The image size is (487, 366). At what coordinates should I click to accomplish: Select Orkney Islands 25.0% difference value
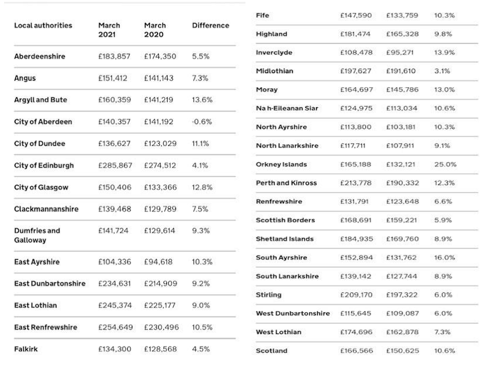pyautogui.click(x=445, y=164)
